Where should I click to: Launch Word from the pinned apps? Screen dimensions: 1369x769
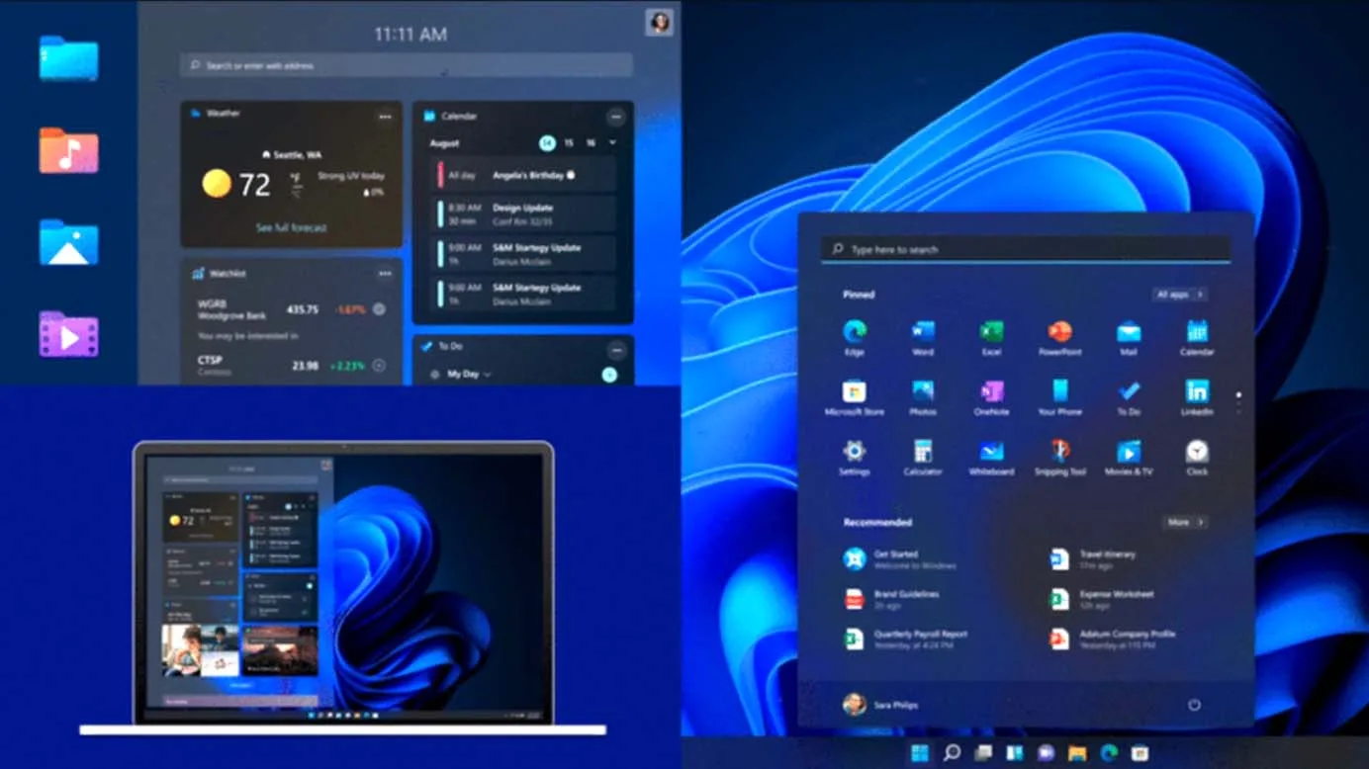coord(923,336)
